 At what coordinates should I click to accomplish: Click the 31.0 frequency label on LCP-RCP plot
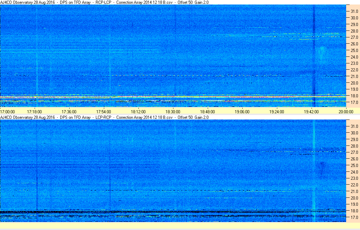pyautogui.click(x=354, y=126)
